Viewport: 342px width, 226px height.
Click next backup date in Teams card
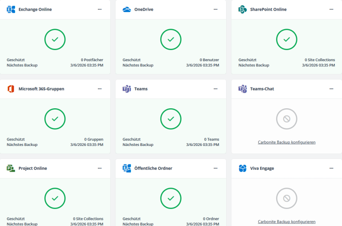pos(203,145)
